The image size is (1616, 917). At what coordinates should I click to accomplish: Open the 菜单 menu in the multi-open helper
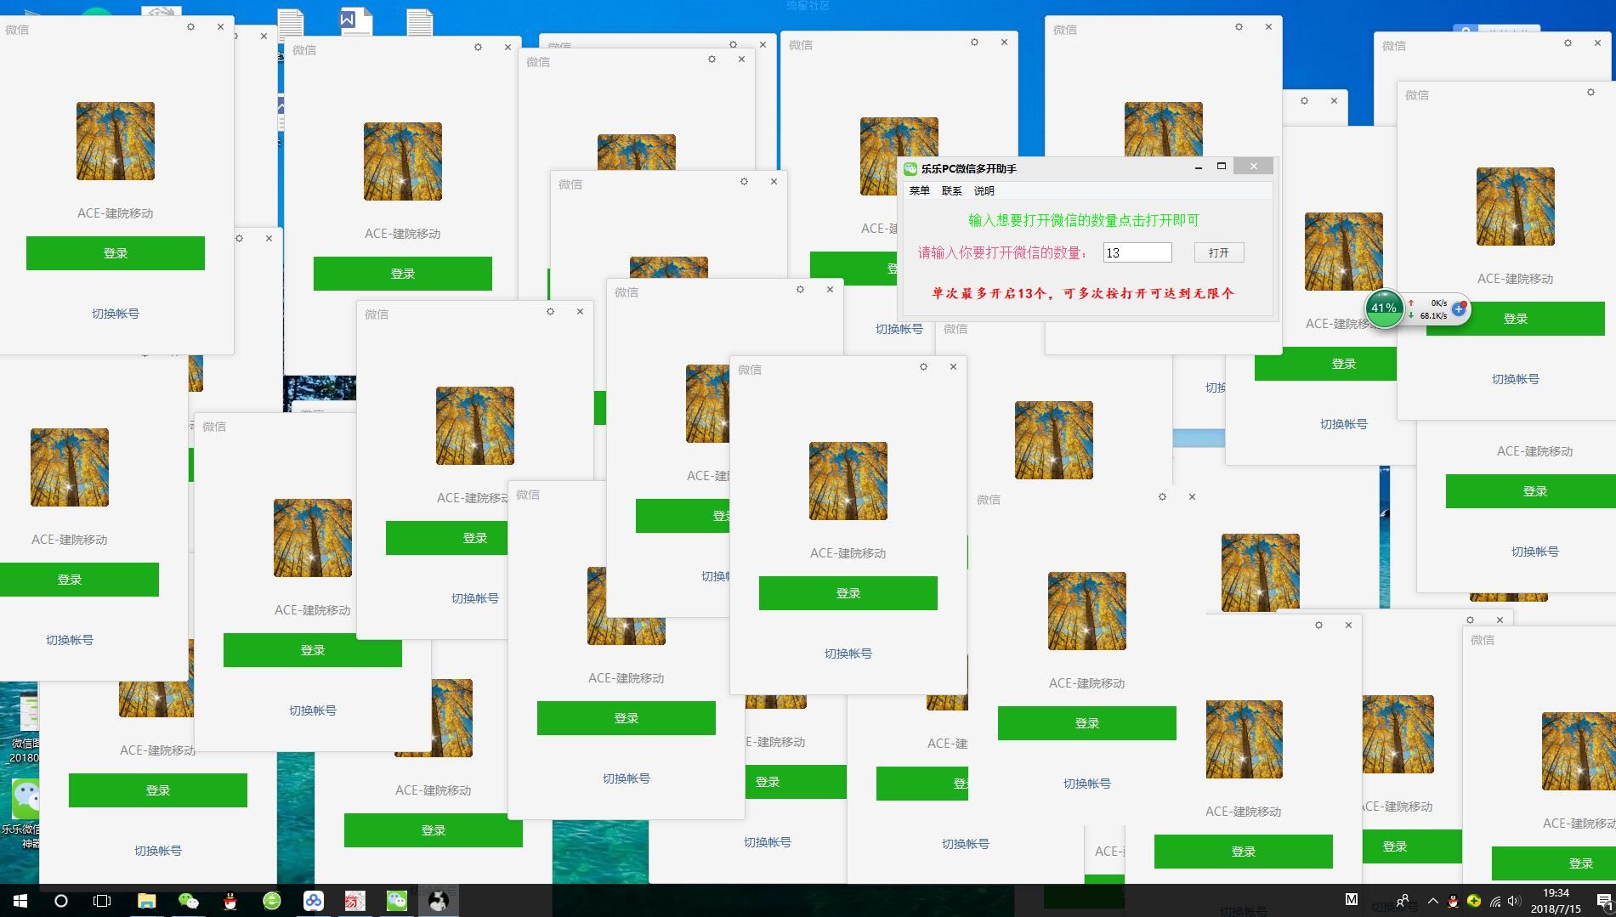[919, 191]
